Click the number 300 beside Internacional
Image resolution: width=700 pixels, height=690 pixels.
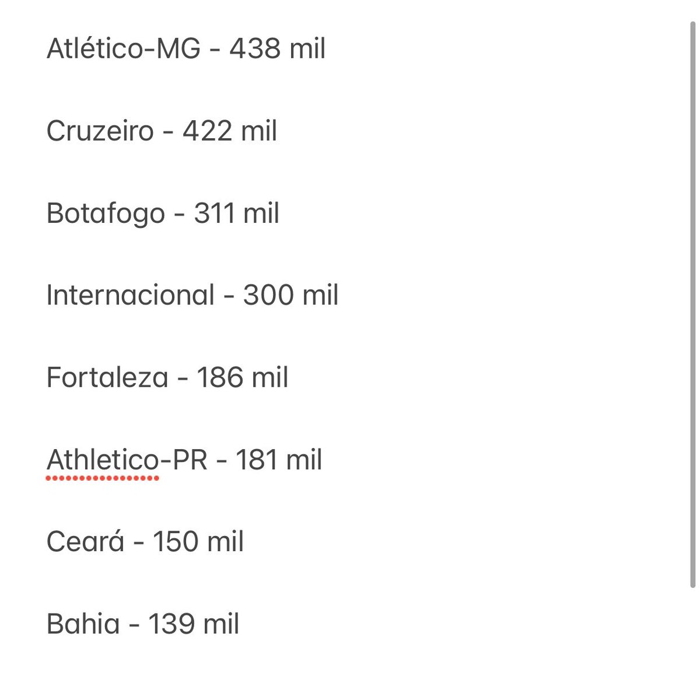268,295
